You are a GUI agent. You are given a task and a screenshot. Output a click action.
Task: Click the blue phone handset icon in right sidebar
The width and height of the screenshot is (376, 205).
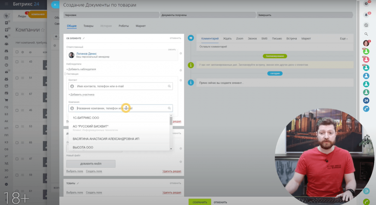[x=366, y=109]
